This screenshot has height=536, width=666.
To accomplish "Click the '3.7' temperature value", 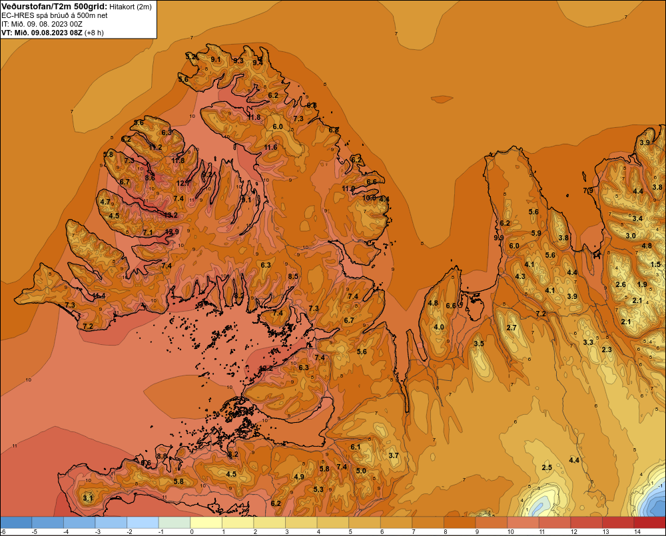I will (394, 455).
